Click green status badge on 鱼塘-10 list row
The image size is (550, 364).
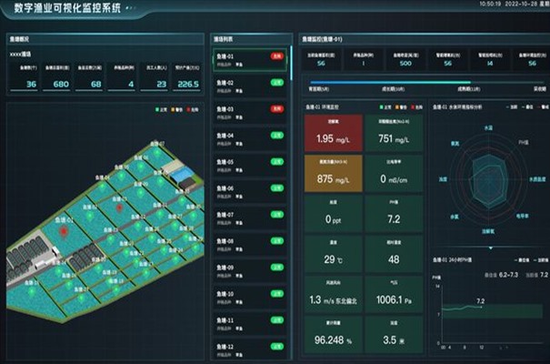tap(277, 294)
